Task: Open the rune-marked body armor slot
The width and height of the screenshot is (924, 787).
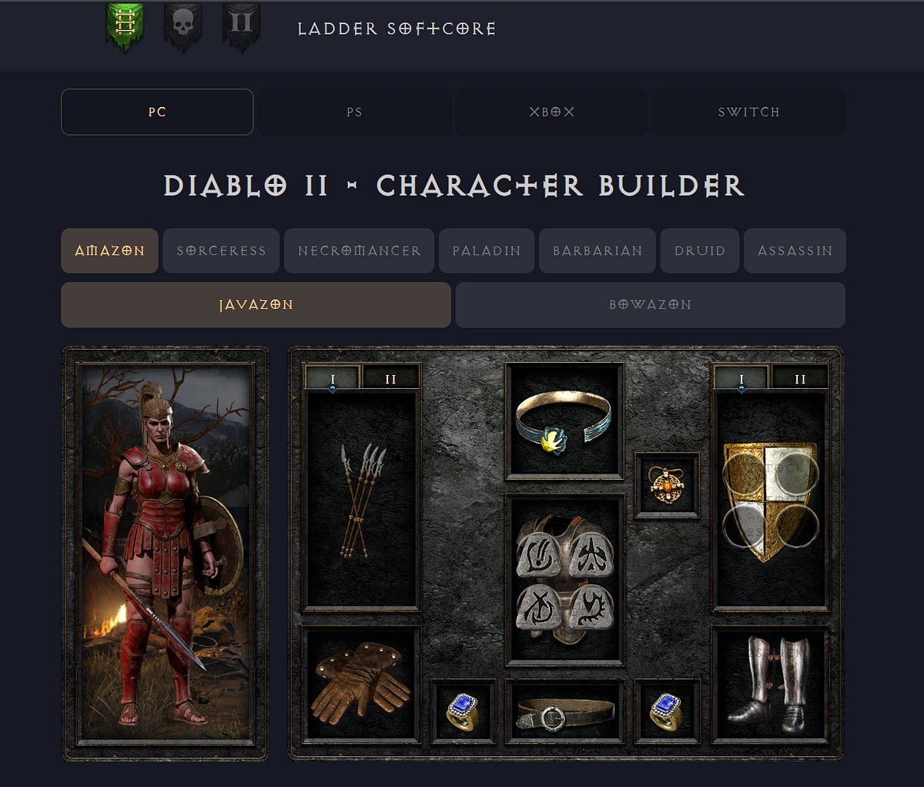Action: click(x=564, y=580)
